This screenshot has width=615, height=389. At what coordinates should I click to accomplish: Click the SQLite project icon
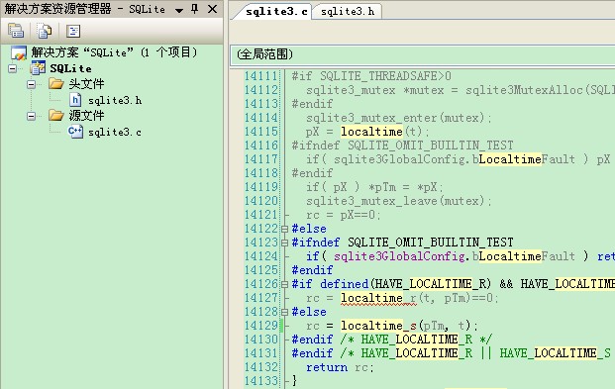38,68
